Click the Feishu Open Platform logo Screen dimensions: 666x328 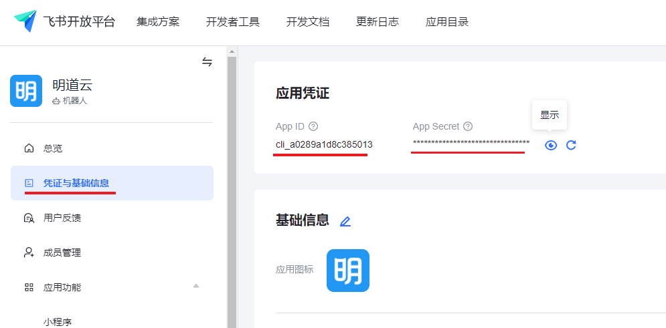coord(64,21)
